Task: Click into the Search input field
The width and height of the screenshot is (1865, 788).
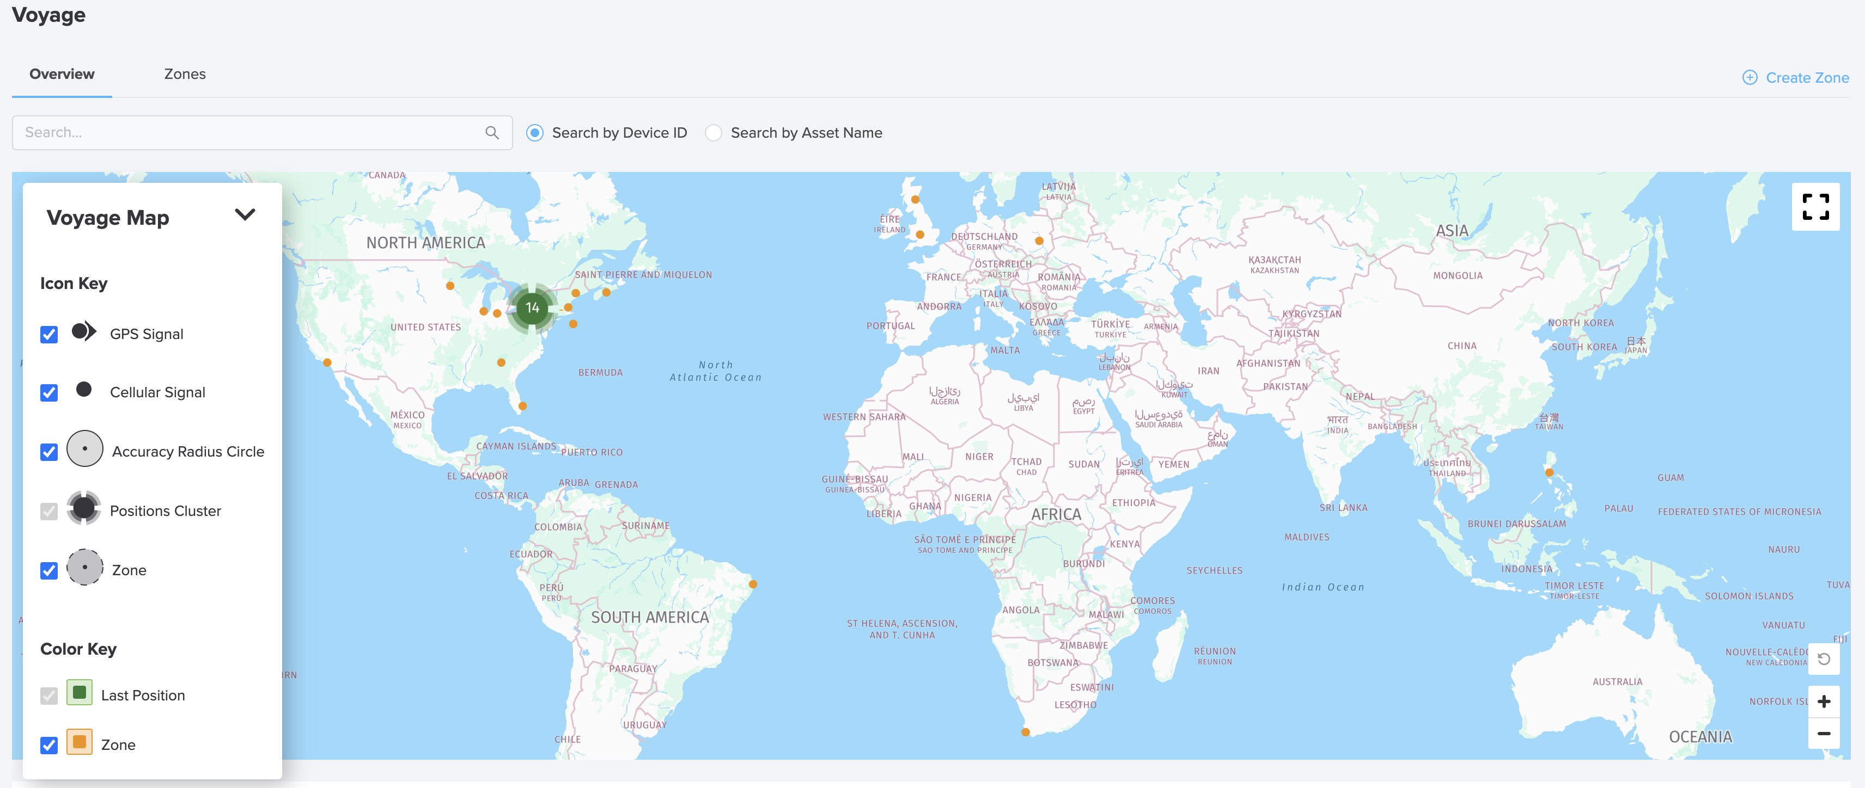Action: [246, 132]
